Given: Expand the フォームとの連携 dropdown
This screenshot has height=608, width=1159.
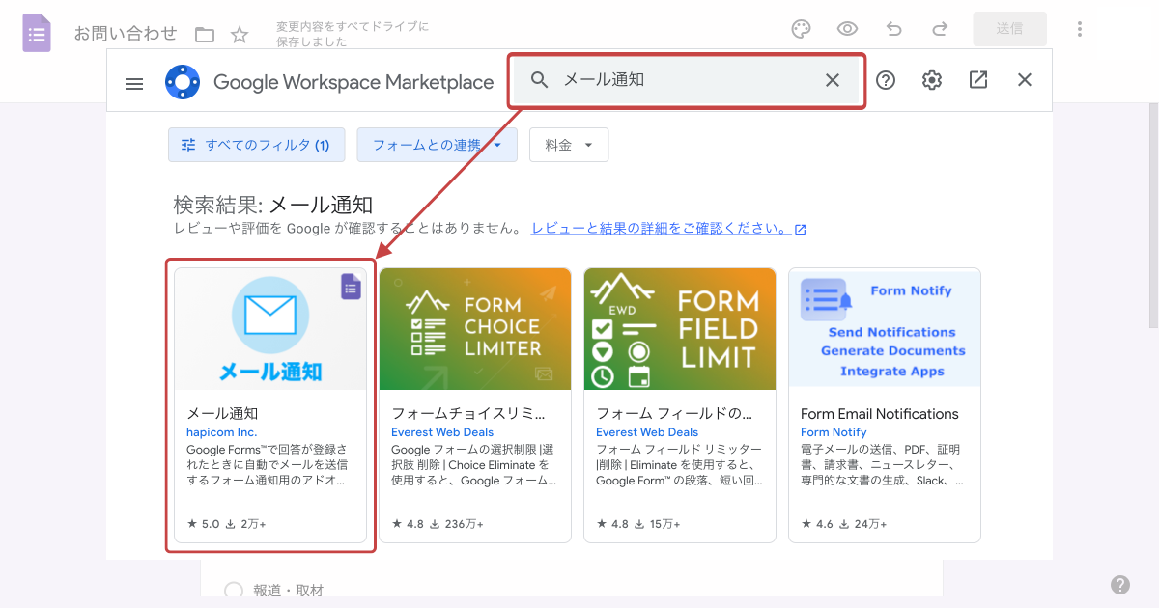Looking at the screenshot, I should point(438,145).
